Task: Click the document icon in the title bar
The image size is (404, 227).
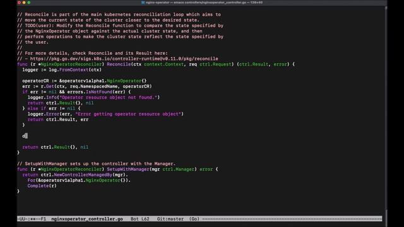Action: point(143,3)
